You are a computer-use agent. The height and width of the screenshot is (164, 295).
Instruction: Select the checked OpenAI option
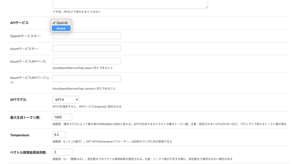[61, 23]
